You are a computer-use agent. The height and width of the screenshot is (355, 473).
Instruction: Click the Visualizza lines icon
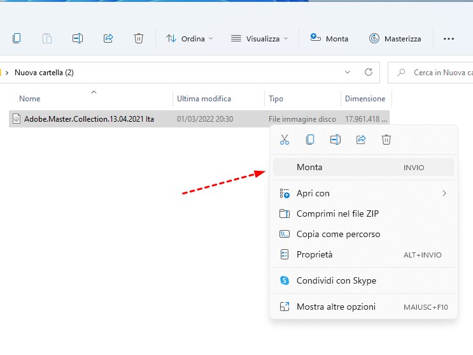pos(236,38)
